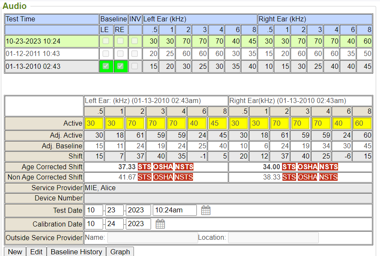Check INV box for 10-23-2023 test

135,41
